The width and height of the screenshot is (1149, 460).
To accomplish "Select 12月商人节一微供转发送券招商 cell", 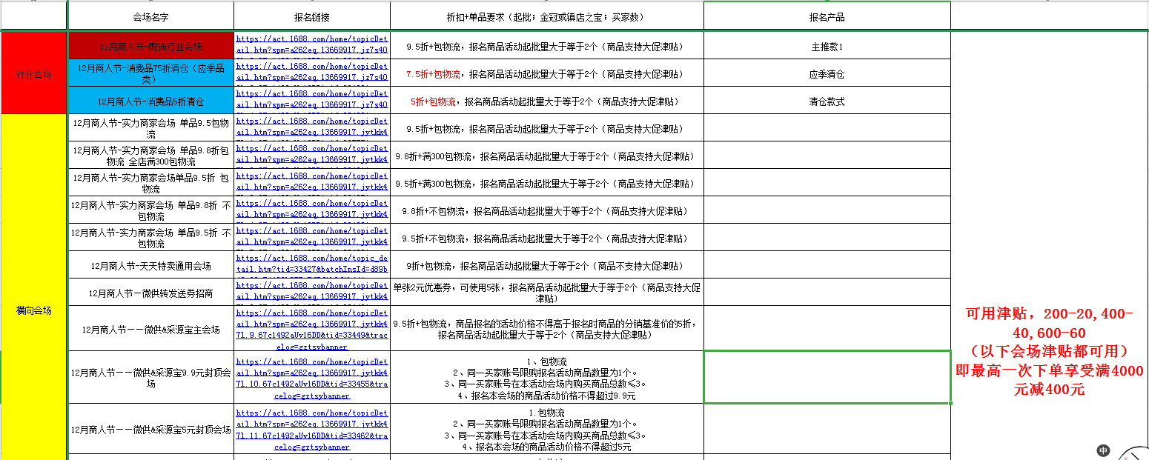I will pos(150,293).
